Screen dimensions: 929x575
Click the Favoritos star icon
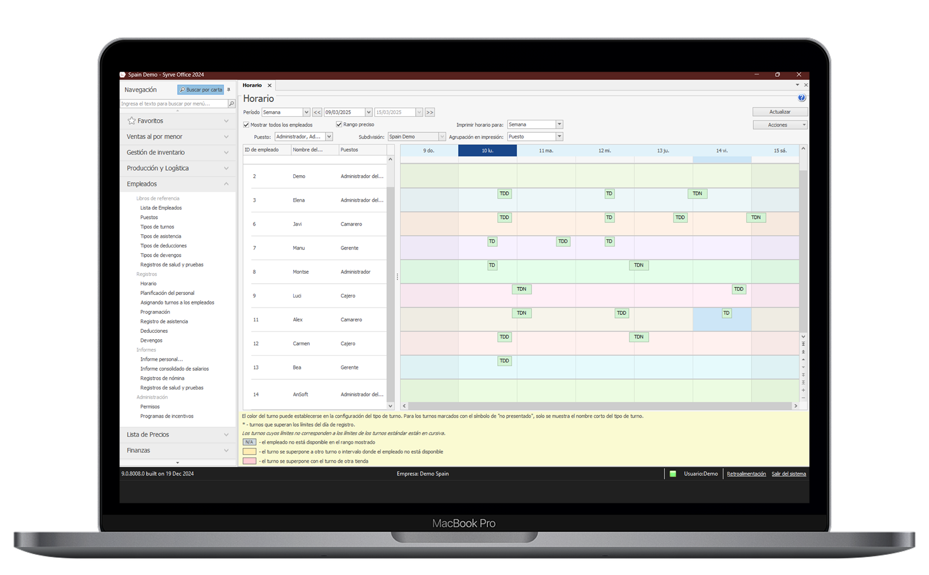[x=132, y=121]
